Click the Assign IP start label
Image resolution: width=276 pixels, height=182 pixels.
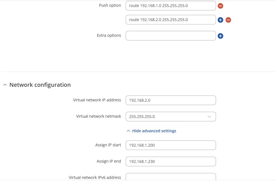[108, 145]
